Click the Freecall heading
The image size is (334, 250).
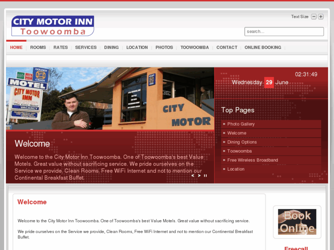coord(296,248)
